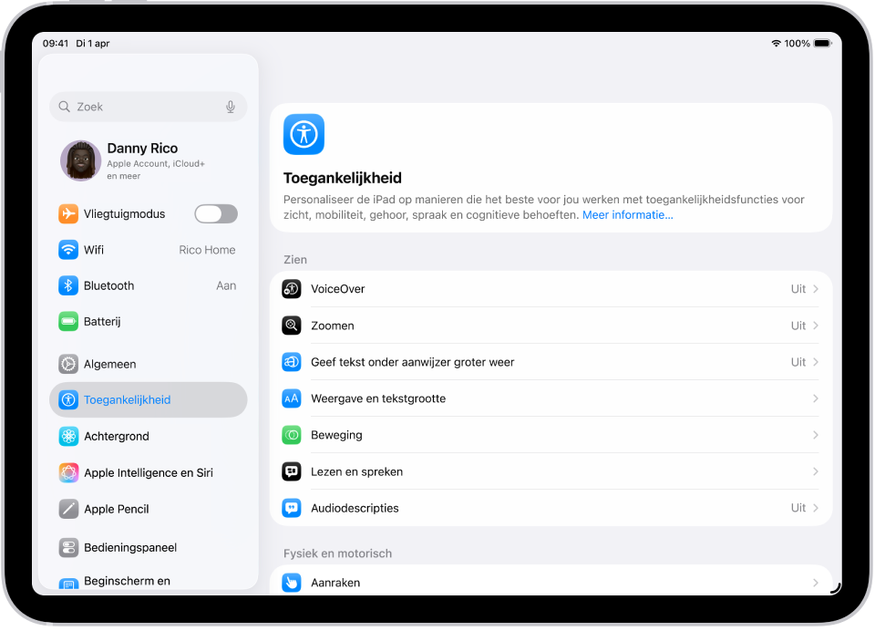Click the Zoek search field
875x631 pixels.
(x=137, y=107)
